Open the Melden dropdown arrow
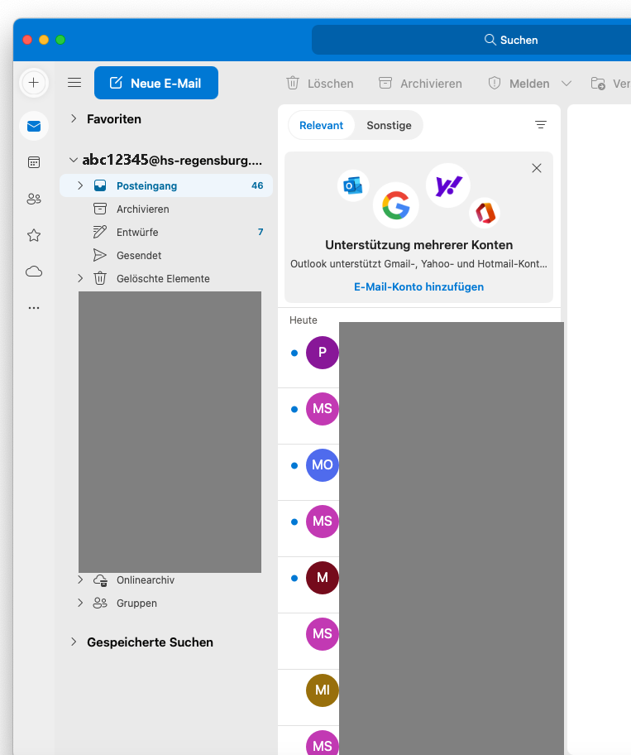The width and height of the screenshot is (631, 755). click(x=566, y=84)
